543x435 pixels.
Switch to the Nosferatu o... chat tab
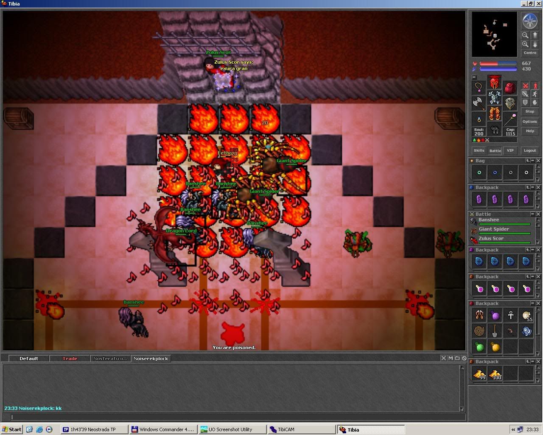click(110, 359)
